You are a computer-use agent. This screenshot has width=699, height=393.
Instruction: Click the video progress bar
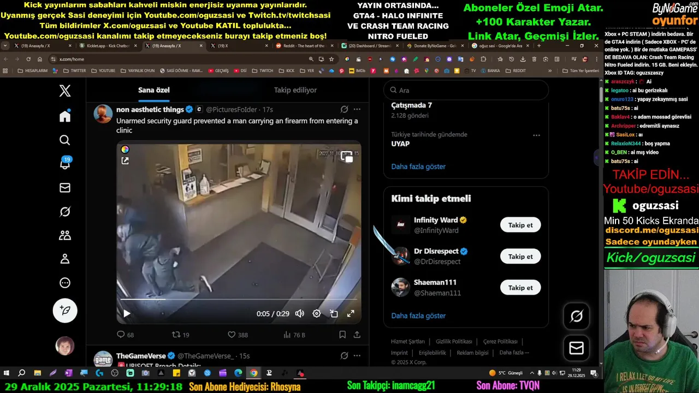239,299
